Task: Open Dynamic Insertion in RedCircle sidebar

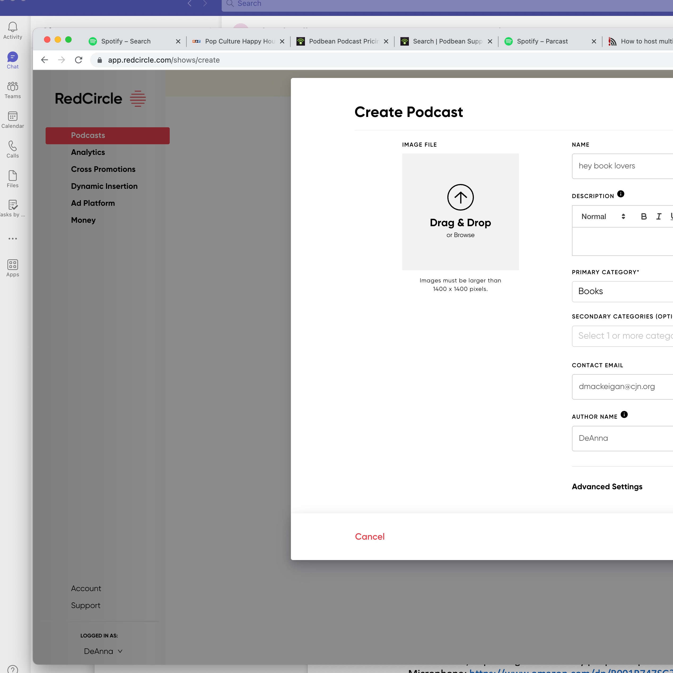Action: coord(104,186)
